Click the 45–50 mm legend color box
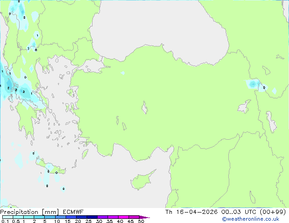Screen dimensions: 289x223 134,217
